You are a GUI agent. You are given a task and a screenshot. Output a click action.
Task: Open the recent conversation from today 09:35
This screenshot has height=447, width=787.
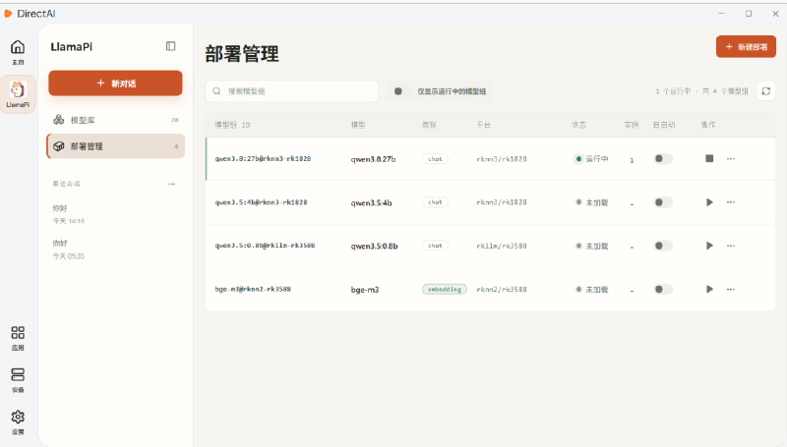click(x=113, y=250)
